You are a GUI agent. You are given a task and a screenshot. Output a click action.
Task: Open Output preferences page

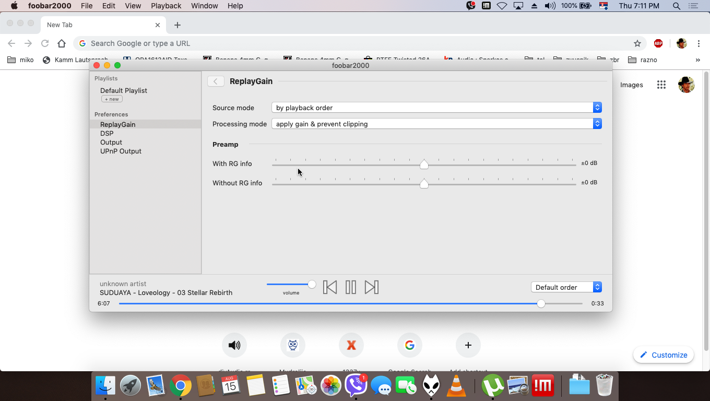click(x=111, y=142)
